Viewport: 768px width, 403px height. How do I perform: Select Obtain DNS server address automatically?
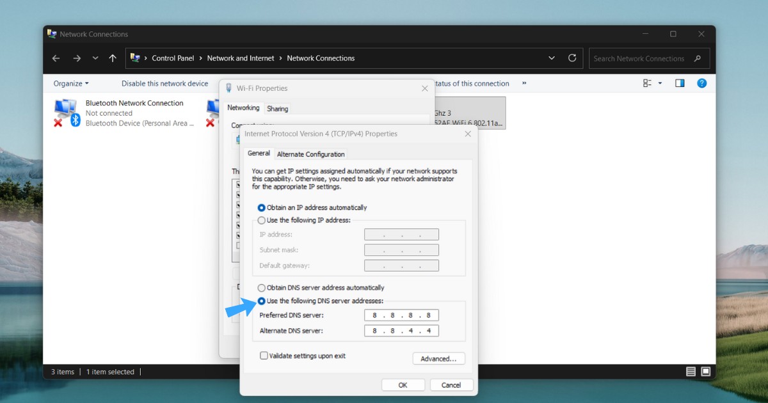click(x=261, y=288)
